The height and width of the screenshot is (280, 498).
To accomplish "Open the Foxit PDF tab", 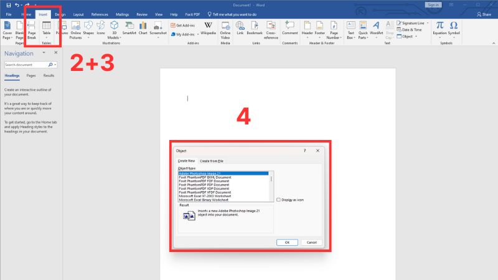I will tap(192, 14).
